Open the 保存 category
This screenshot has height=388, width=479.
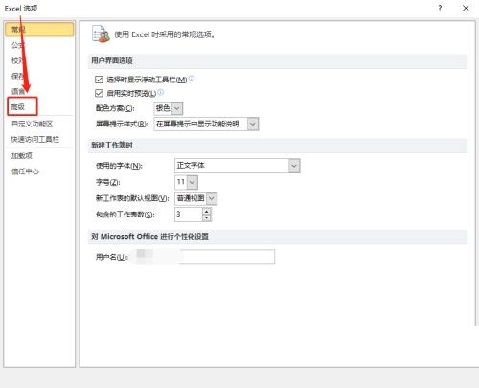tap(18, 76)
